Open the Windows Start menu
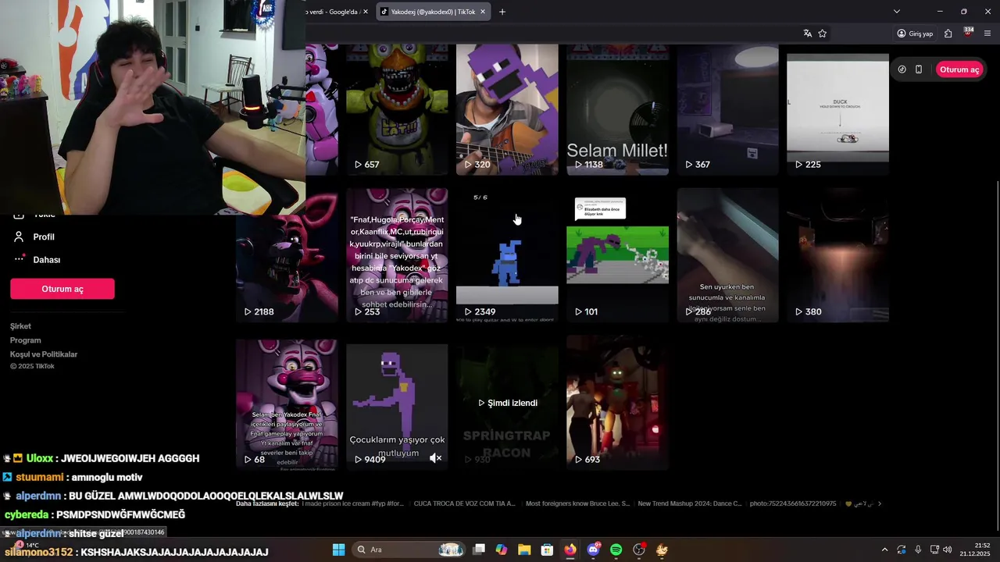The width and height of the screenshot is (1000, 562). (338, 550)
